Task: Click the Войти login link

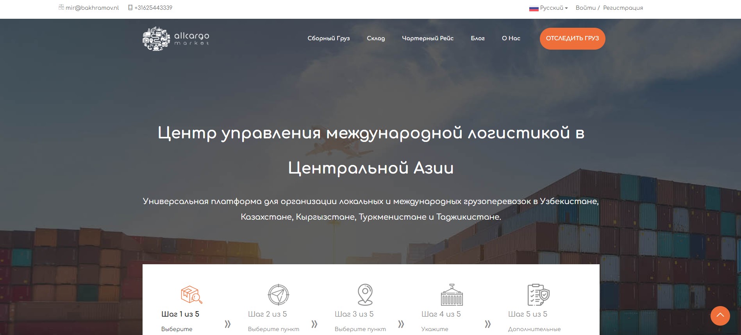Action: click(x=586, y=8)
